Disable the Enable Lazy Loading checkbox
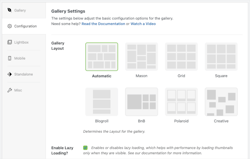Image resolution: width=250 pixels, height=159 pixels. click(85, 148)
